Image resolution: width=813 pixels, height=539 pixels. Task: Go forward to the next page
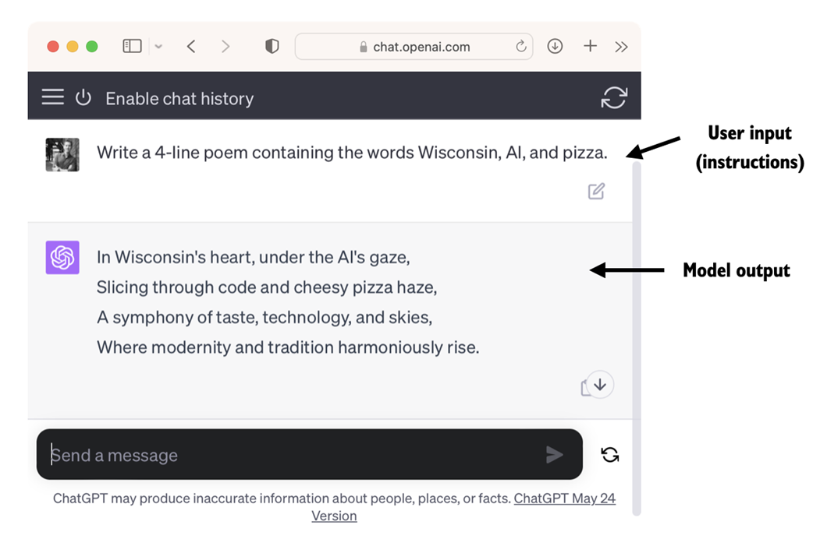(225, 47)
